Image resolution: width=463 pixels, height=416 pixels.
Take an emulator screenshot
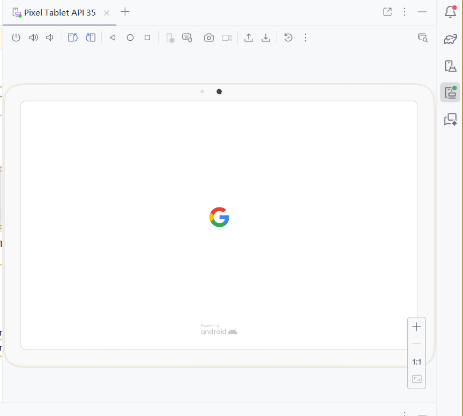209,38
